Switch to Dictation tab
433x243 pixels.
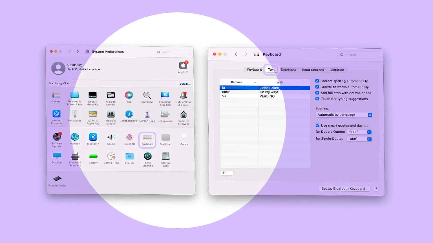click(337, 70)
